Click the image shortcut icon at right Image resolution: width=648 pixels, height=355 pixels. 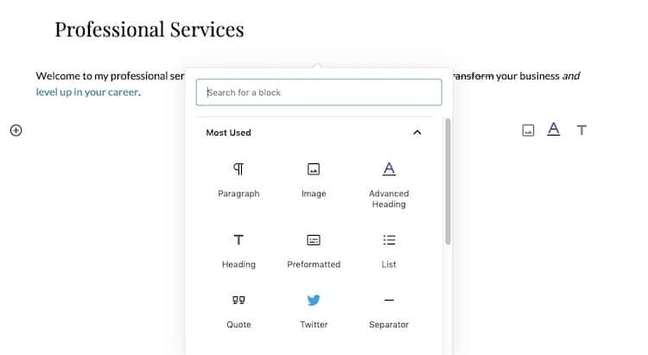[528, 130]
